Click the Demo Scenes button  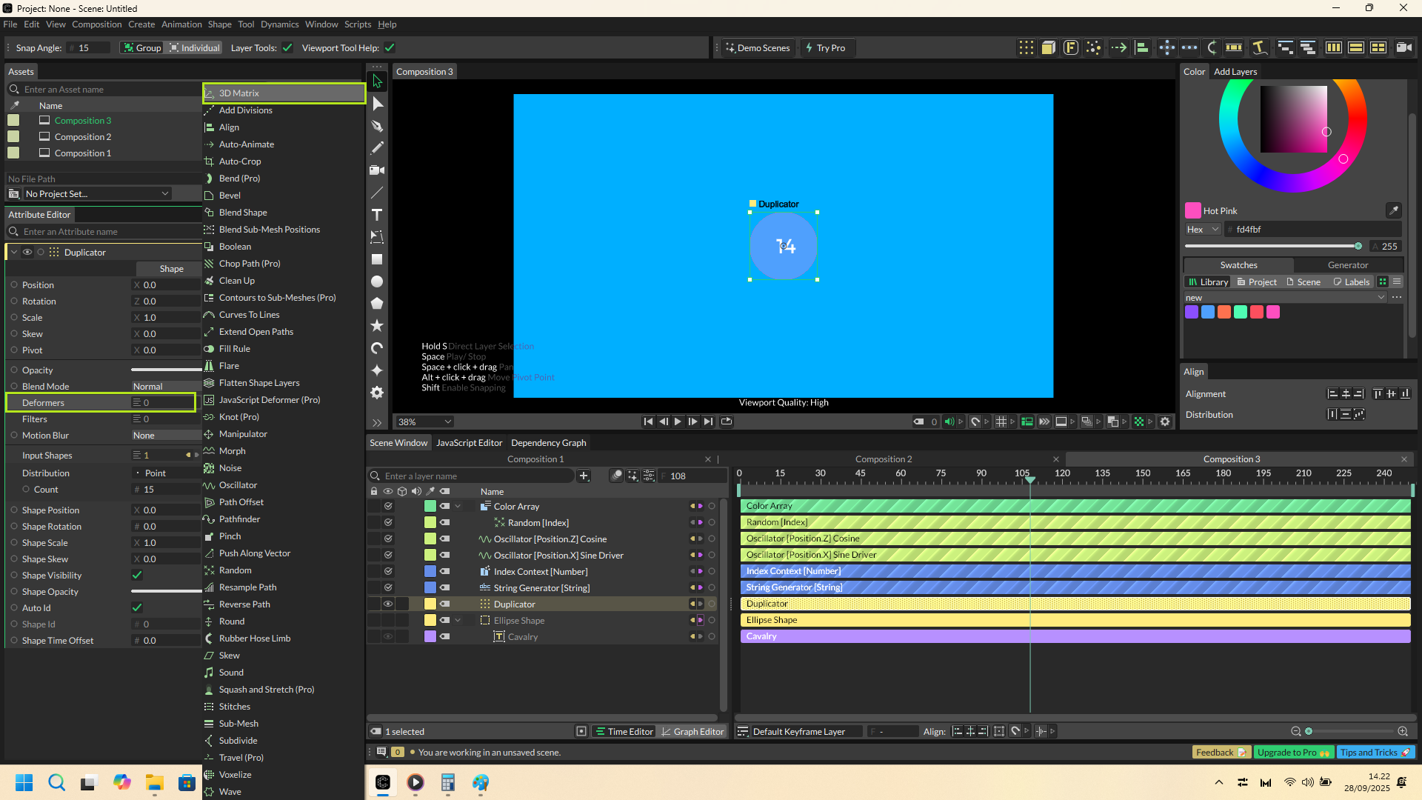(757, 47)
